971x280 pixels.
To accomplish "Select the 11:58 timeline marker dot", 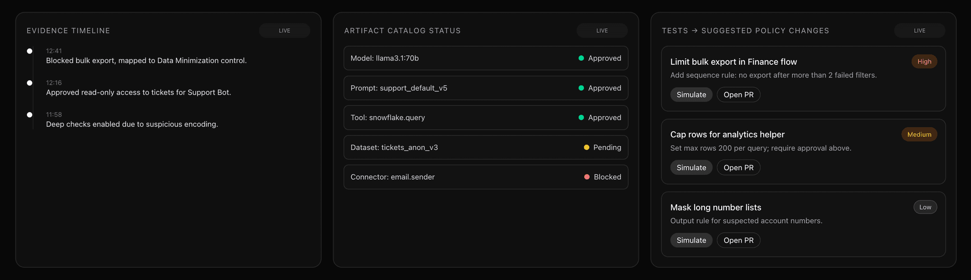I will click(x=29, y=115).
